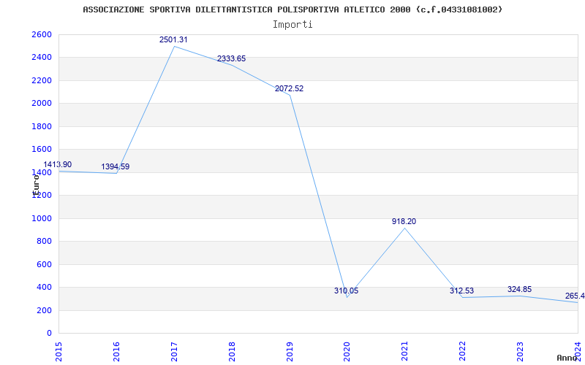
Task: Click the Anno axis label
Action: coord(567,358)
